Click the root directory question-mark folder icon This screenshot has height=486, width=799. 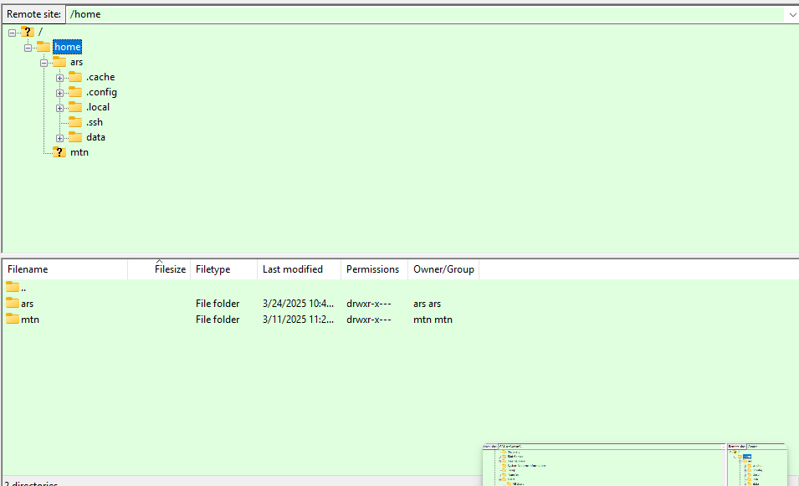tap(28, 32)
